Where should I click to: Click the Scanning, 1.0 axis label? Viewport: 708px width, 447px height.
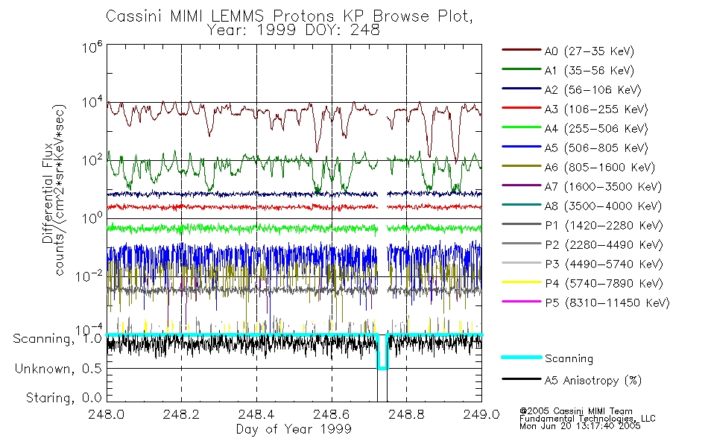click(57, 339)
